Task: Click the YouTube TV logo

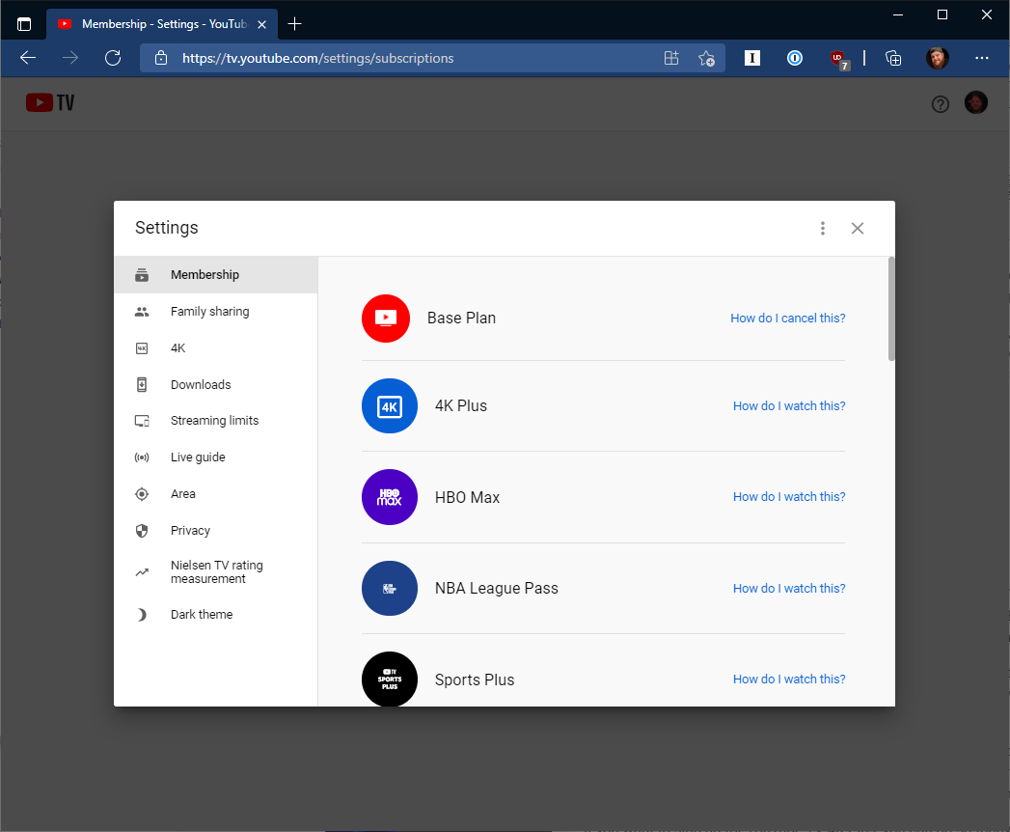Action: pyautogui.click(x=49, y=102)
